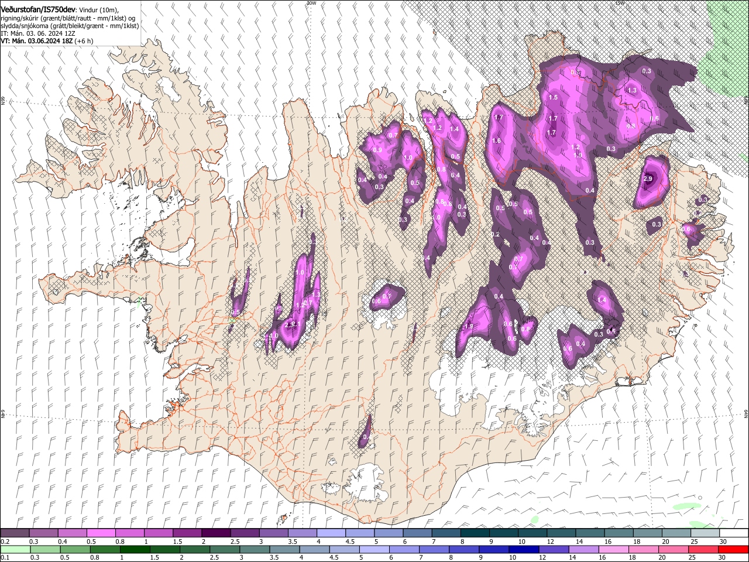Pick the bright red lower legend swatch at 30

(x=733, y=549)
